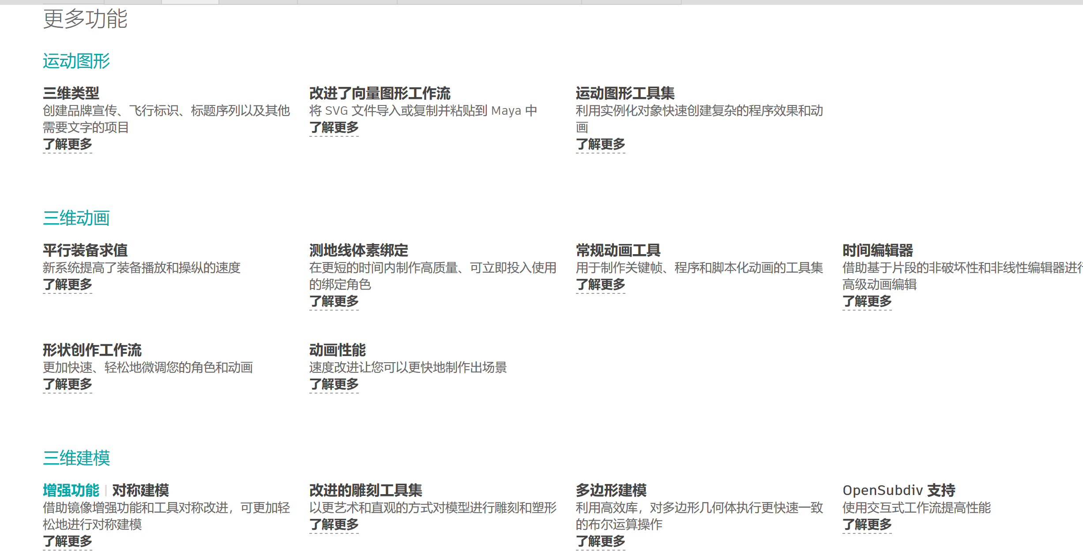Open 了解更多 for 测地线体素绑定
Screen dimensions: 1083x559
(x=334, y=301)
